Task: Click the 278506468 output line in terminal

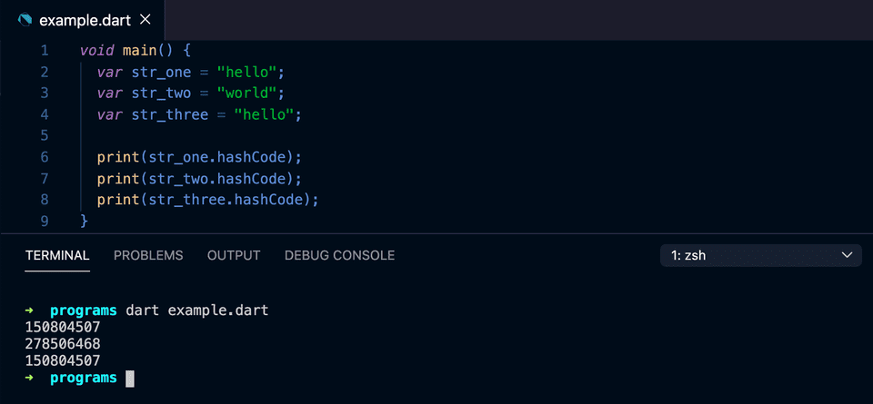Action: (x=64, y=344)
